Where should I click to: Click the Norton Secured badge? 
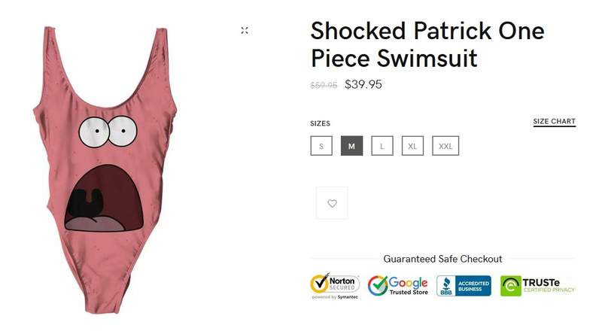click(x=335, y=286)
